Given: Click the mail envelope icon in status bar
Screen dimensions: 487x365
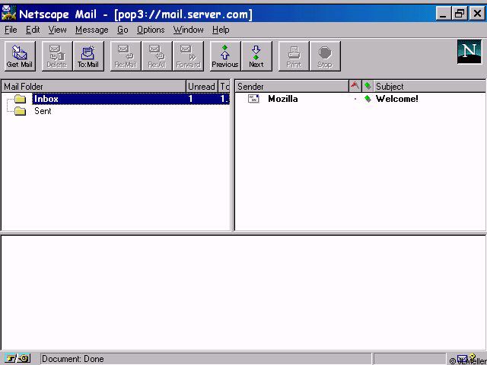Looking at the screenshot, I should click(x=462, y=358).
